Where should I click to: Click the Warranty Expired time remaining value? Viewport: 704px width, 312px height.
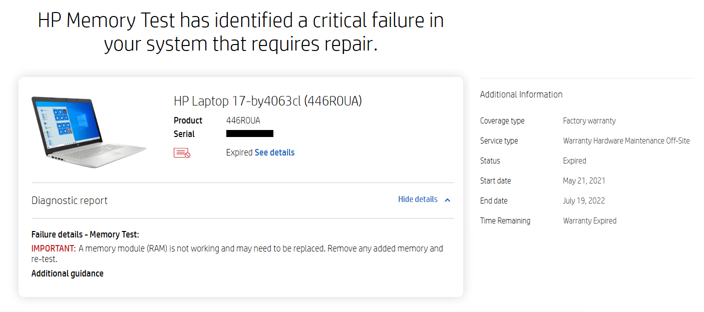point(589,220)
